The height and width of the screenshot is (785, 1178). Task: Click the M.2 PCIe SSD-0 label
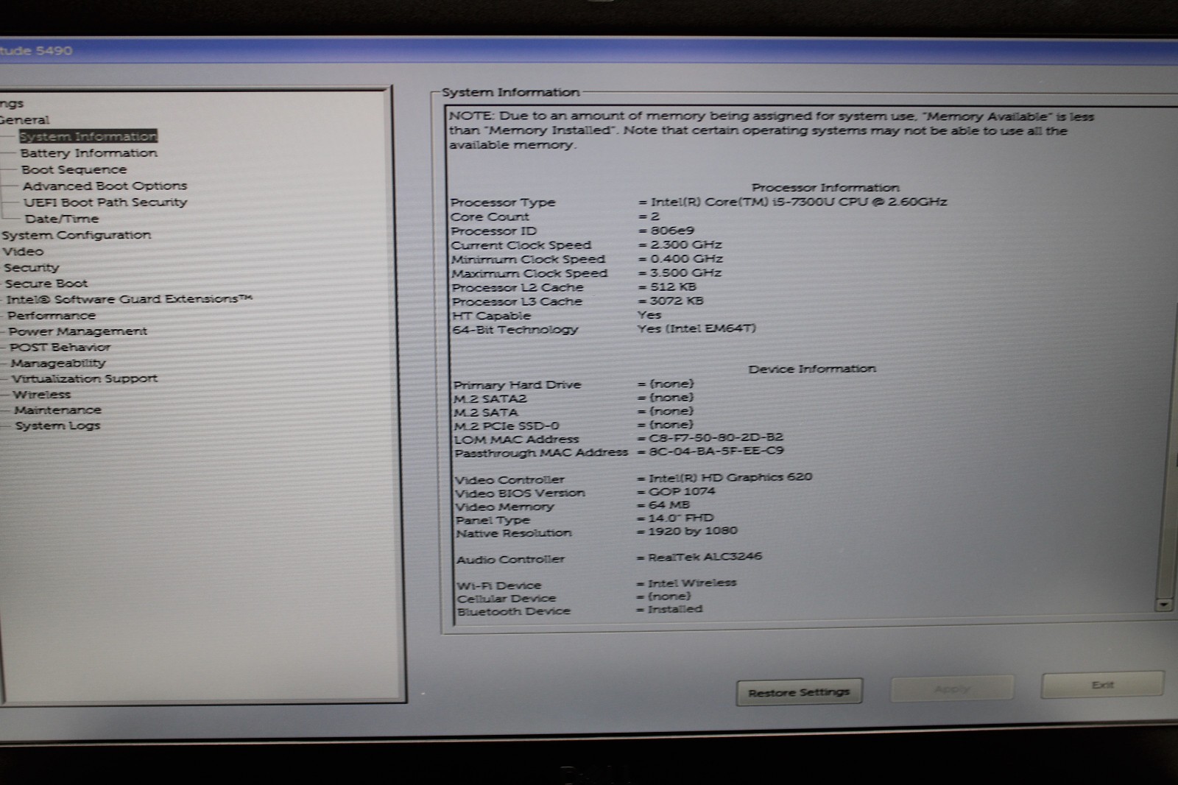point(507,426)
